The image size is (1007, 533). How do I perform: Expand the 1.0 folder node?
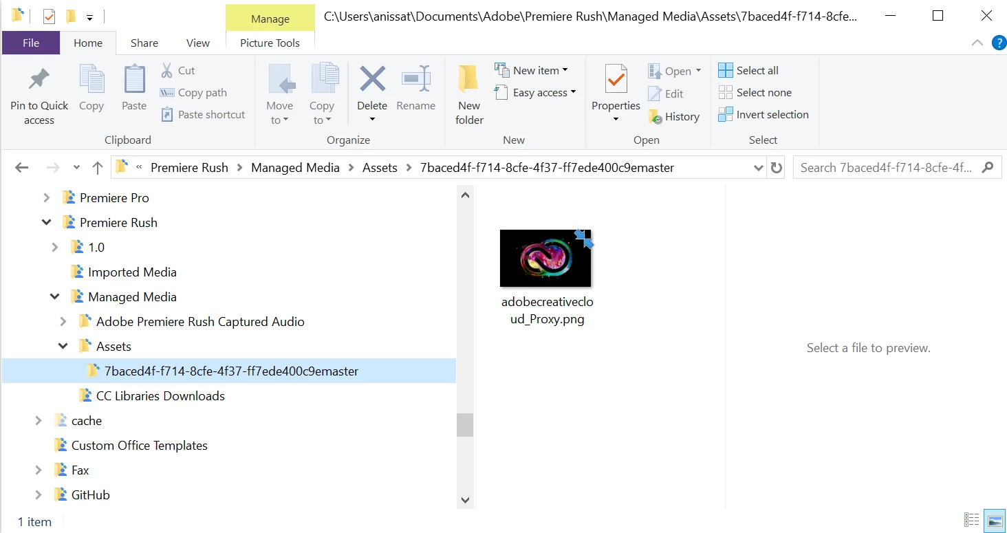[55, 248]
